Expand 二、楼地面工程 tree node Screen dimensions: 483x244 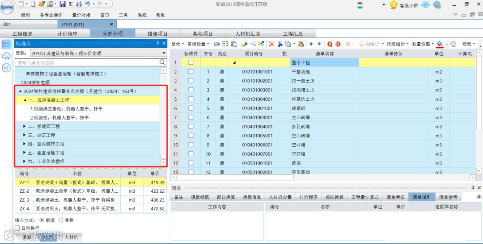pos(25,126)
